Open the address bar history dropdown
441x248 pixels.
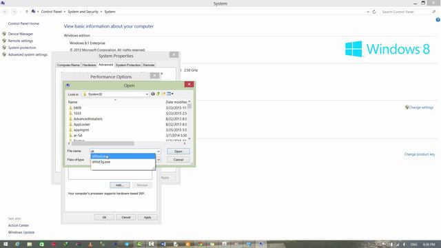[x=368, y=12]
